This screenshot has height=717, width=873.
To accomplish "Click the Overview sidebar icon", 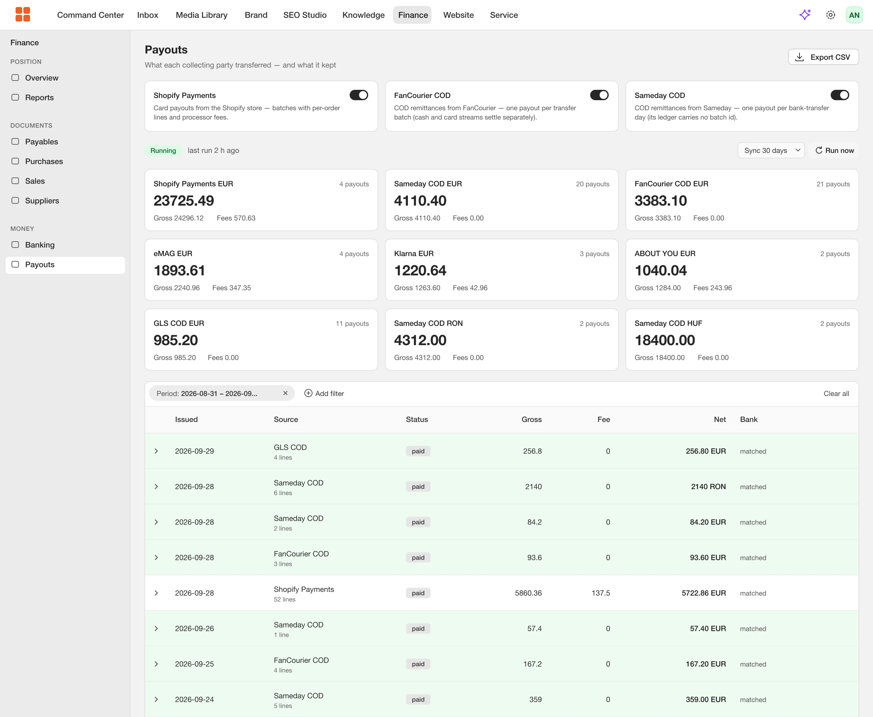I will (15, 78).
